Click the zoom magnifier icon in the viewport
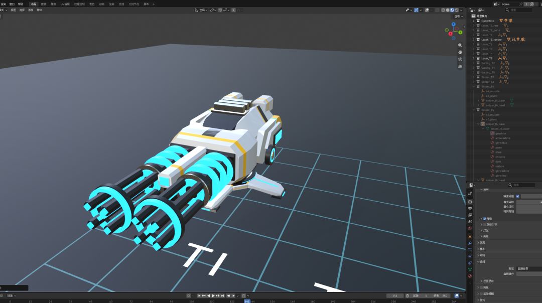Screen dimensions: 542x303 pos(460,45)
